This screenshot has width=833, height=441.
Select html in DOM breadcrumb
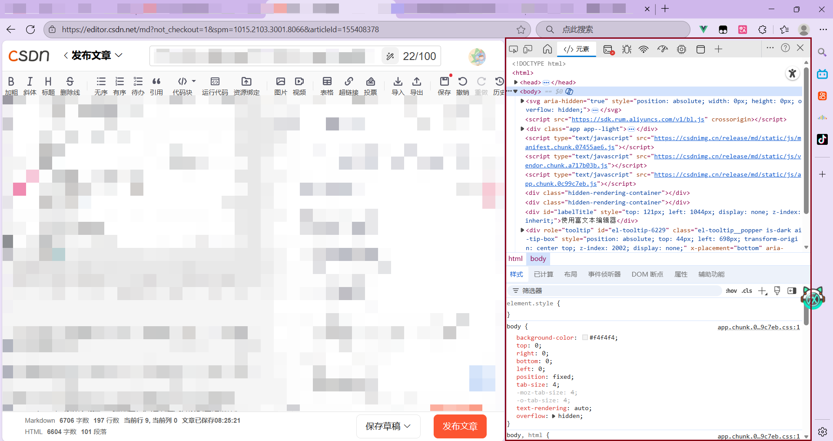point(515,259)
